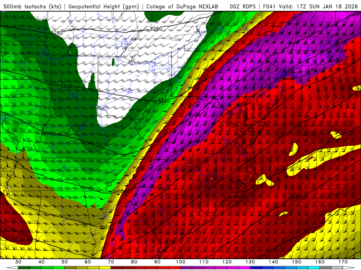Click the 60 tick label on colorbar
Screen dimensions: 361x270
tap(88, 262)
